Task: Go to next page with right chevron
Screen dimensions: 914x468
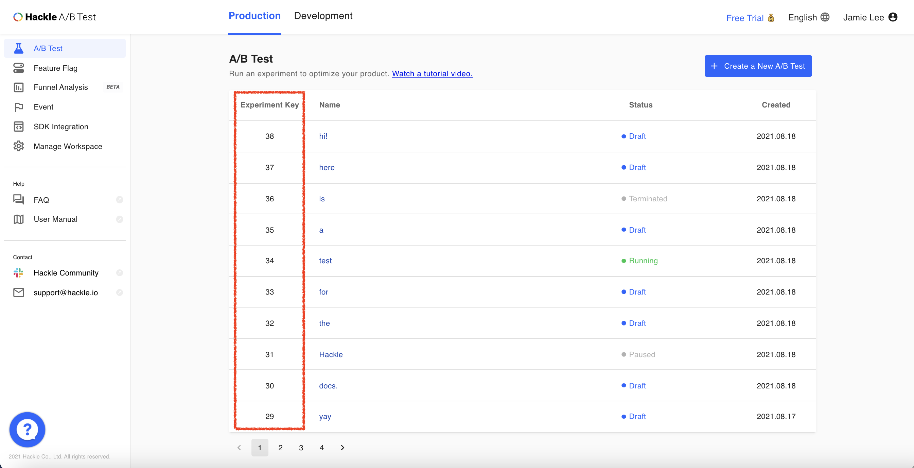Action: click(x=342, y=447)
